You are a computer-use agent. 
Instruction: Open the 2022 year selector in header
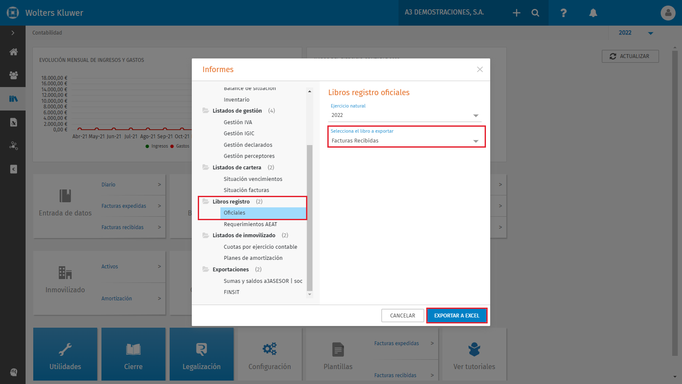point(636,33)
